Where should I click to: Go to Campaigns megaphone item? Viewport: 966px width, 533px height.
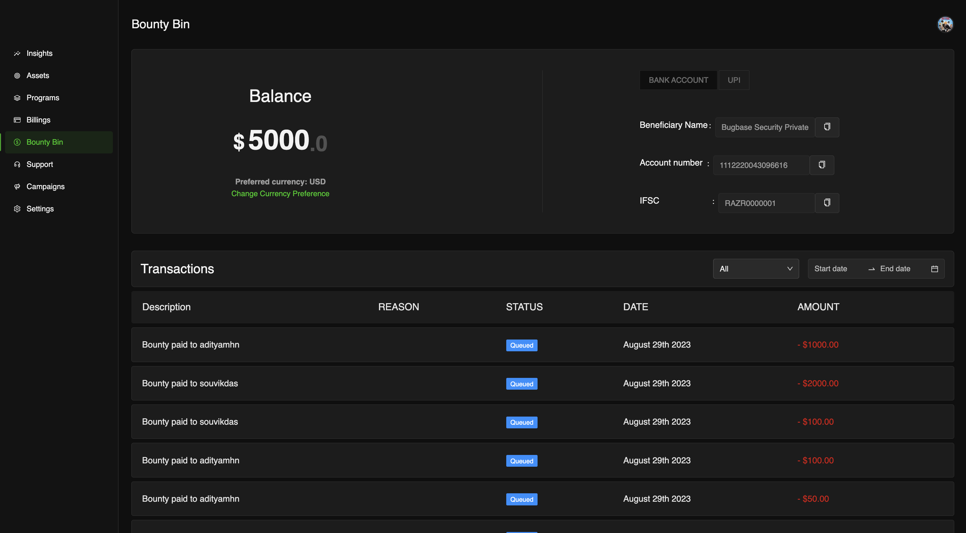point(45,186)
